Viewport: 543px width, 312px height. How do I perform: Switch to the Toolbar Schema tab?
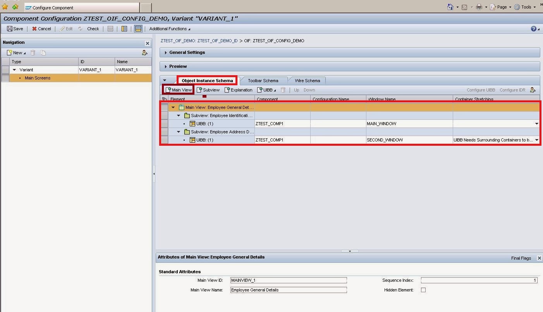(263, 81)
